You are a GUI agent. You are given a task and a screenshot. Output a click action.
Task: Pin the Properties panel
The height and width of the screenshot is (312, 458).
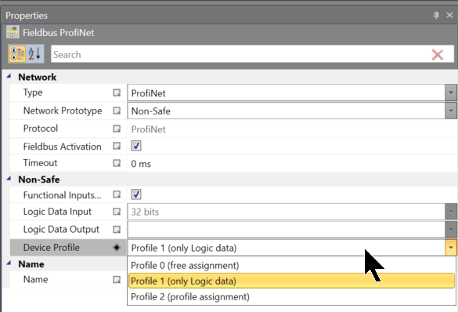point(436,15)
